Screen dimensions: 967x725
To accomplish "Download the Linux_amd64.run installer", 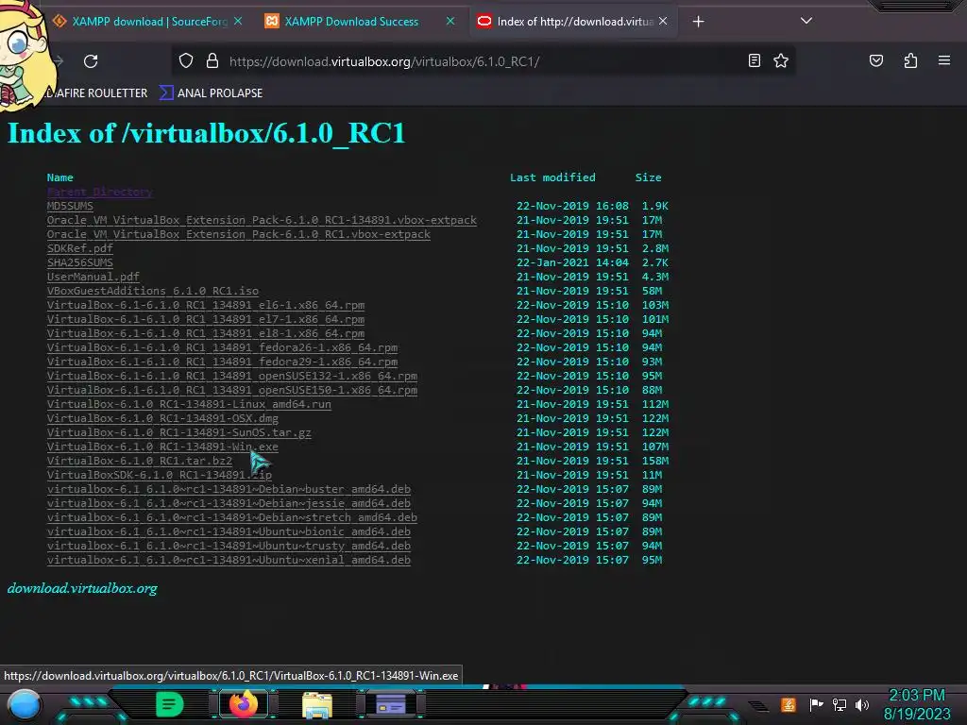I will (189, 404).
